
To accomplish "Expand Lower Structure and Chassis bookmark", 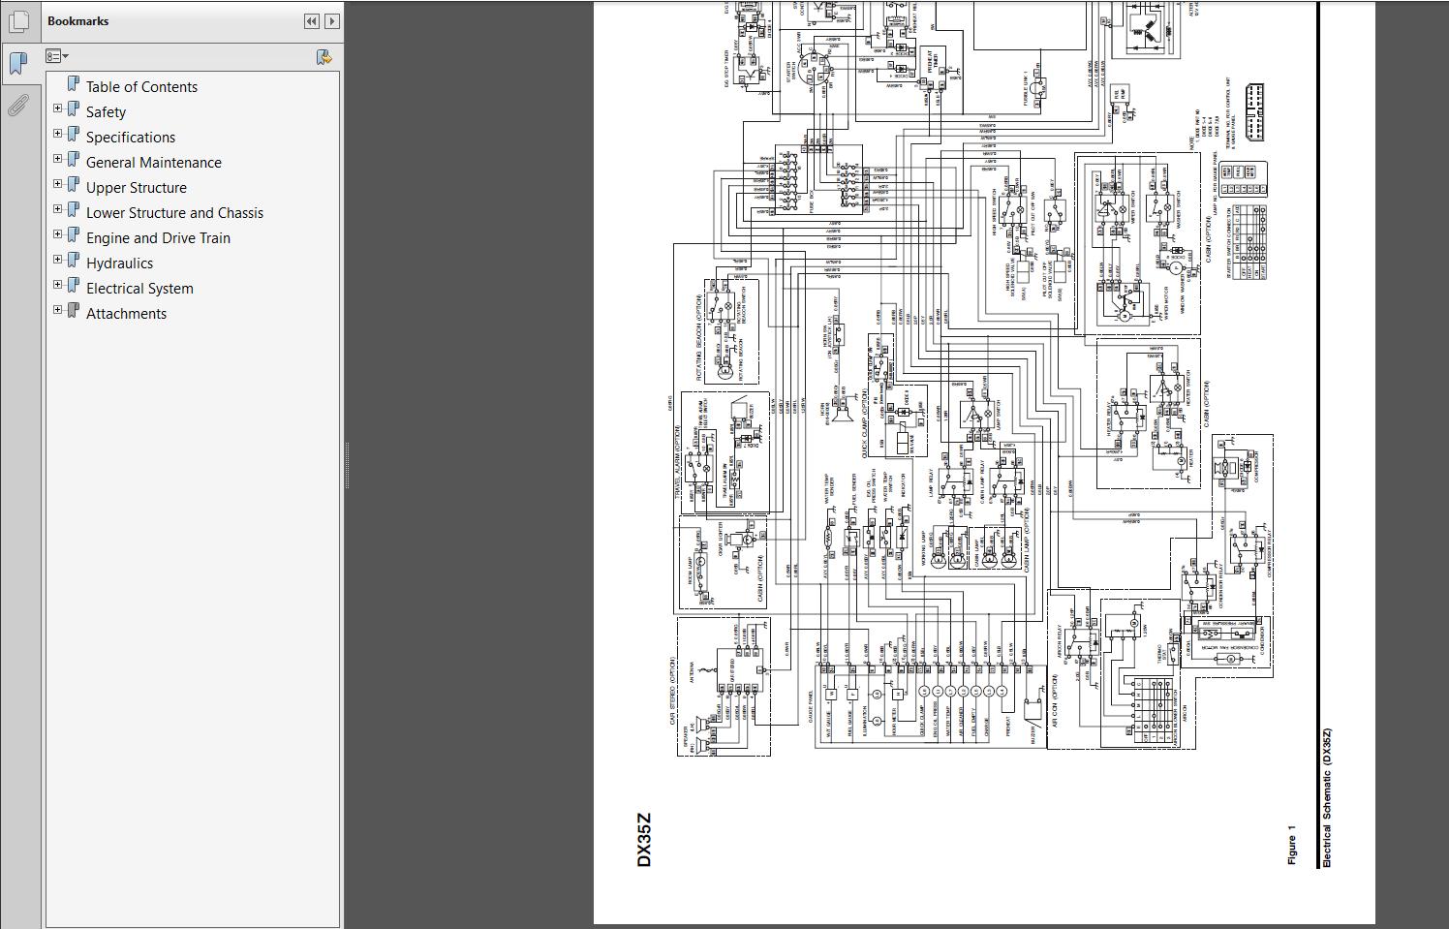I will point(58,209).
